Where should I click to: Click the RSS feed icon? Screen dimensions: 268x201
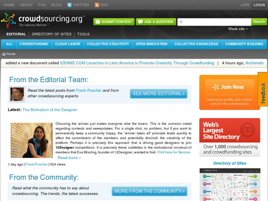pos(97,5)
